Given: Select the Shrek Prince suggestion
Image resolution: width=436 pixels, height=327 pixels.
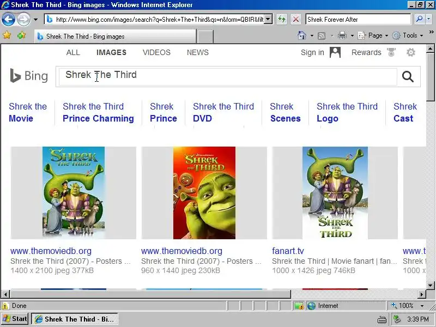Looking at the screenshot, I should (x=163, y=112).
